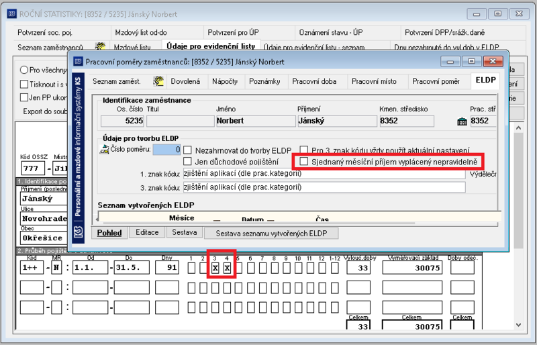Click the Měsíce column header
This screenshot has height=345, width=537.
tap(181, 218)
